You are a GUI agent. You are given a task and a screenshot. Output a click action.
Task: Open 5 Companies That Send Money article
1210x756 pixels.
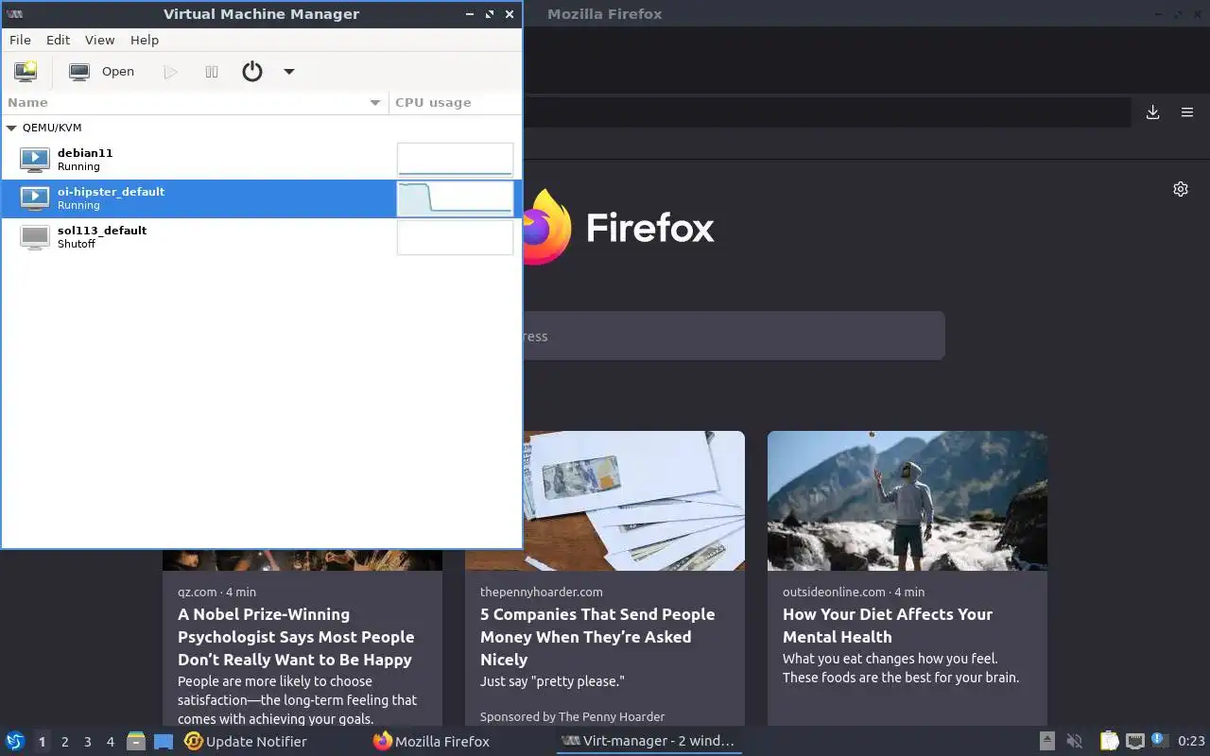[597, 637]
